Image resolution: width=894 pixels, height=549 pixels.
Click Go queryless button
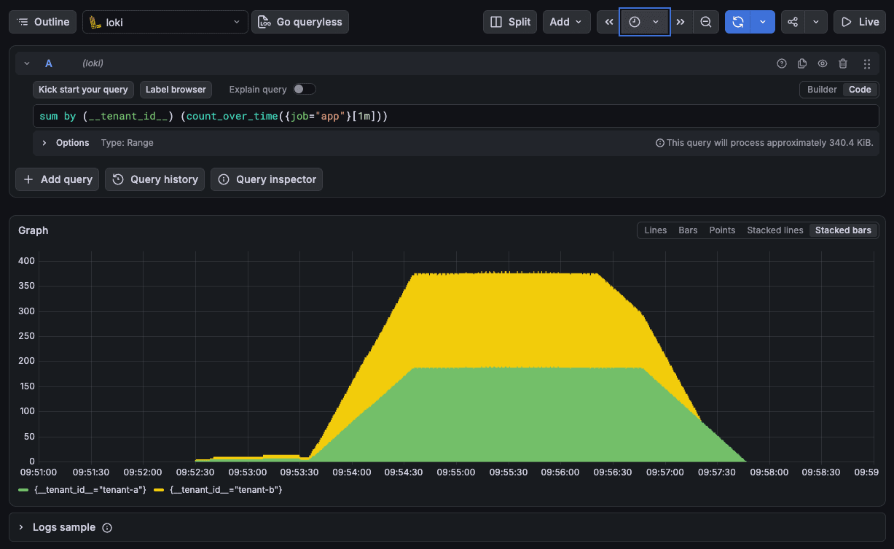tap(300, 22)
